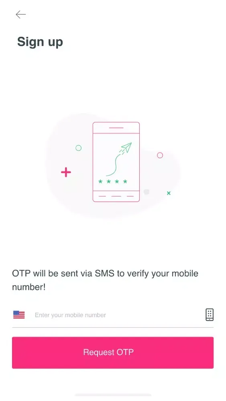Click the Request OTP button

point(113,352)
